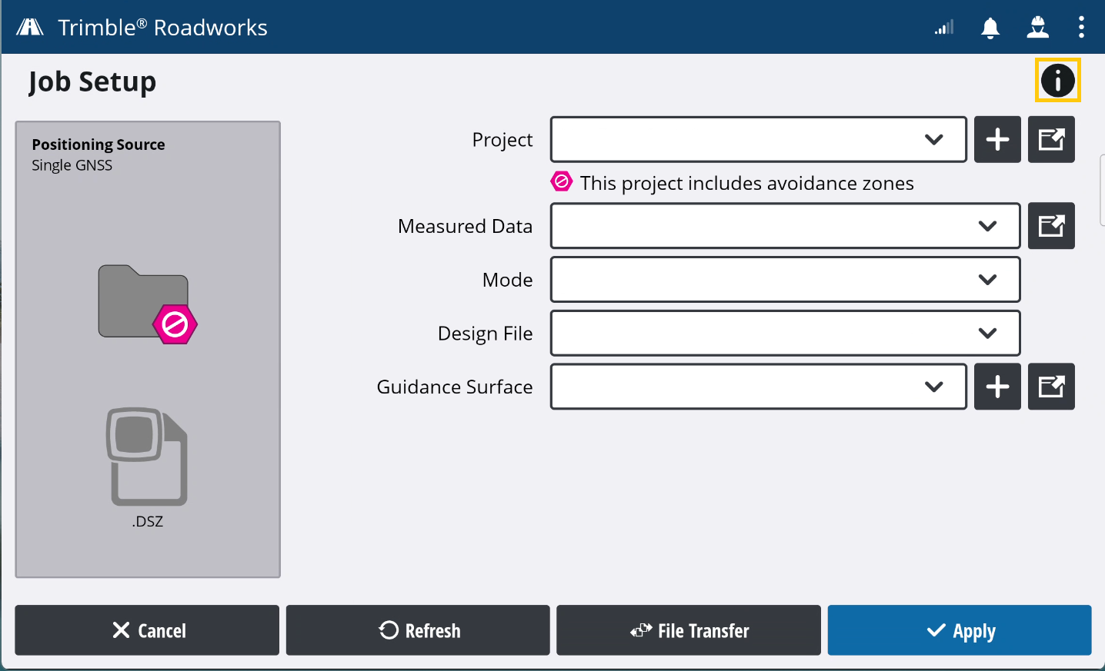Screen dimensions: 1105x671
Task: Expand the Measured Data dropdown
Action: [x=786, y=226]
